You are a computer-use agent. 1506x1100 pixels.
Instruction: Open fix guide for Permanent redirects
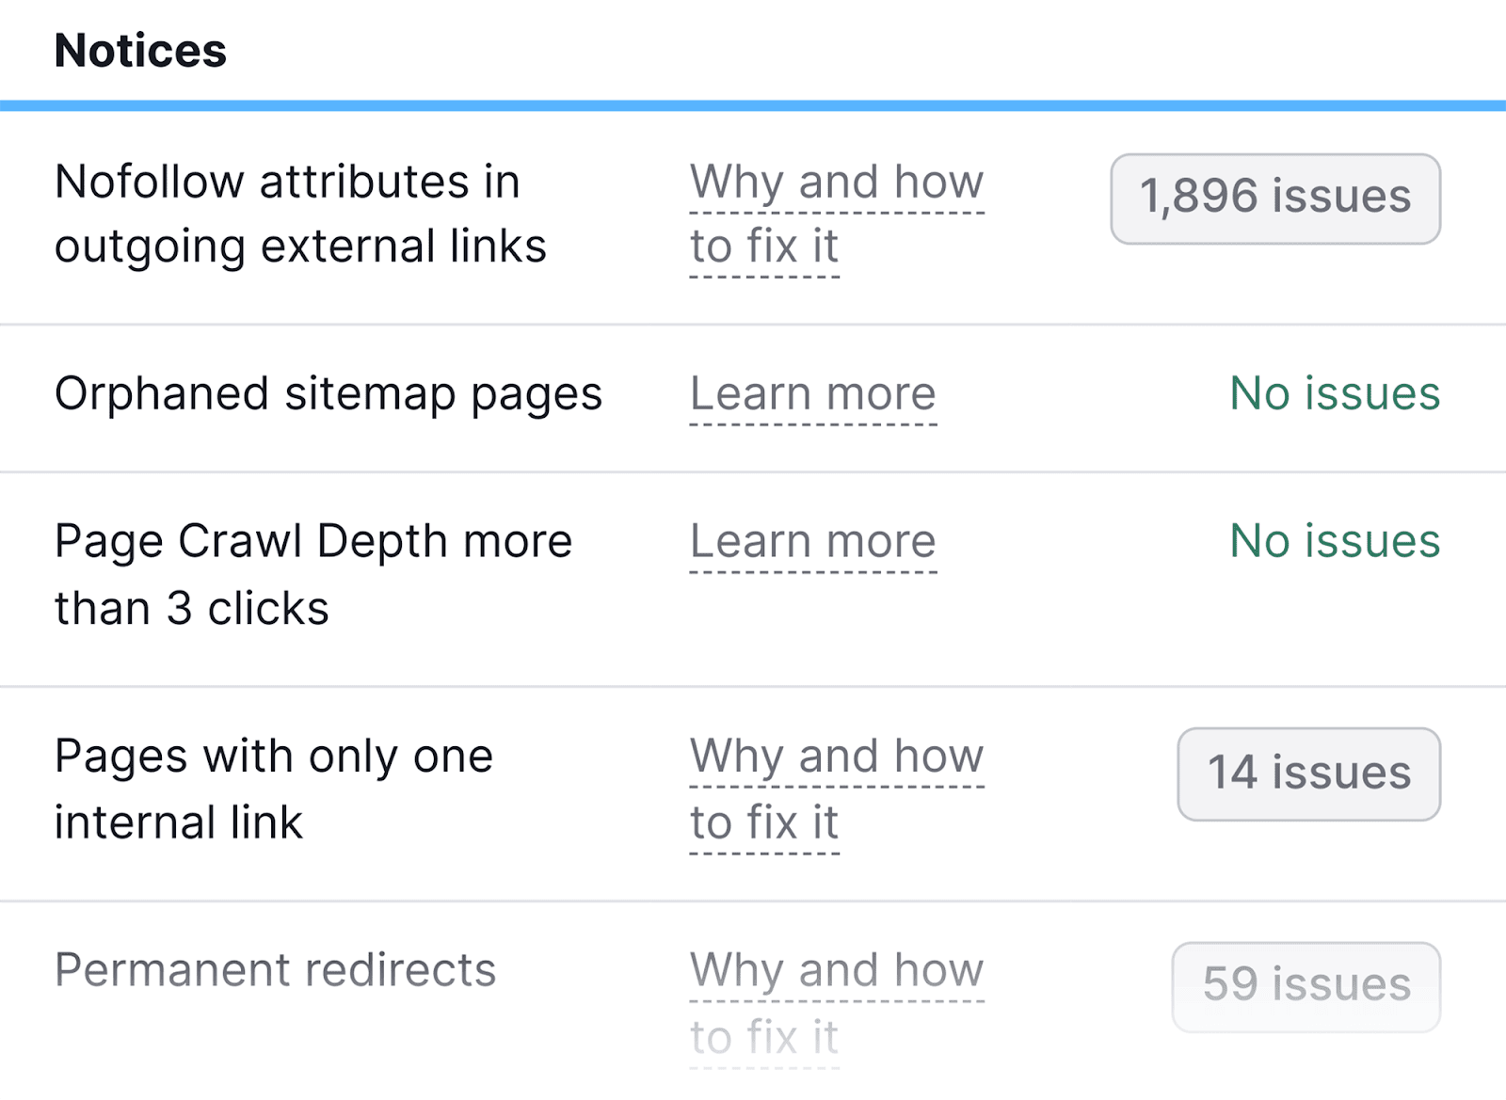[x=835, y=1002]
